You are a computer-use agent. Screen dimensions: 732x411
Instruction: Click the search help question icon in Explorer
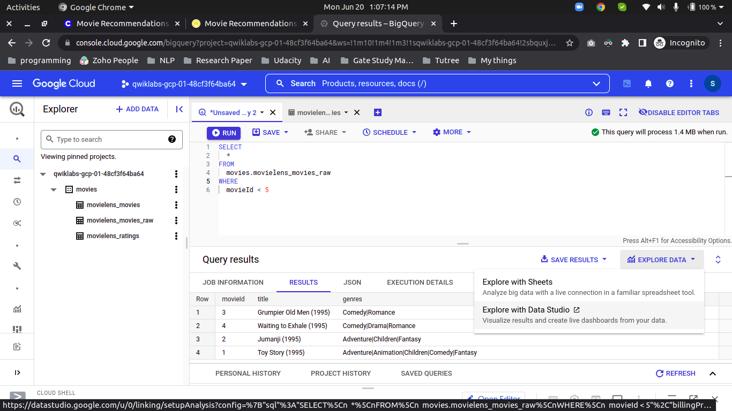[x=172, y=139]
